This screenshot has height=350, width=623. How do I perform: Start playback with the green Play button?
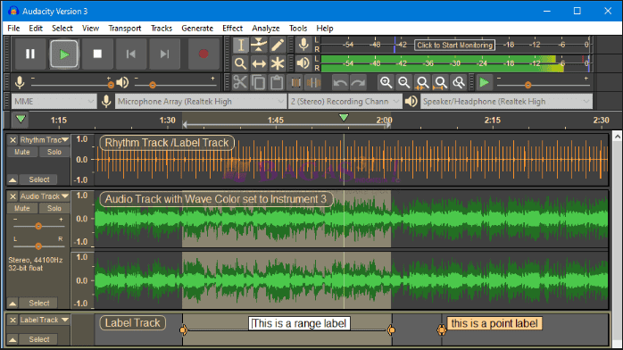click(x=64, y=54)
